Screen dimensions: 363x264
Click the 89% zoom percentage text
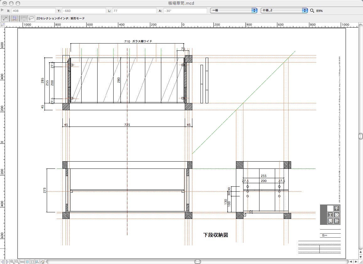[x=319, y=11]
